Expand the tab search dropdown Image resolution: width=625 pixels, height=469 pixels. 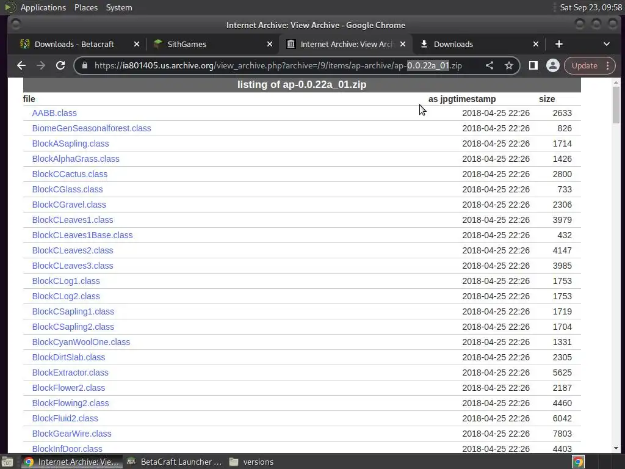point(606,44)
